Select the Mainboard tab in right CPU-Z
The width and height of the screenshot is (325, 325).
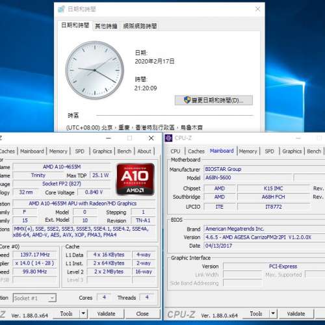click(x=222, y=151)
